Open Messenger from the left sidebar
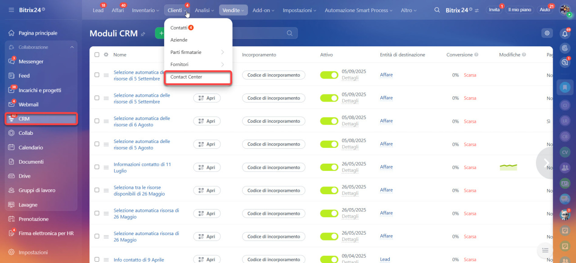576x263 pixels. click(31, 62)
